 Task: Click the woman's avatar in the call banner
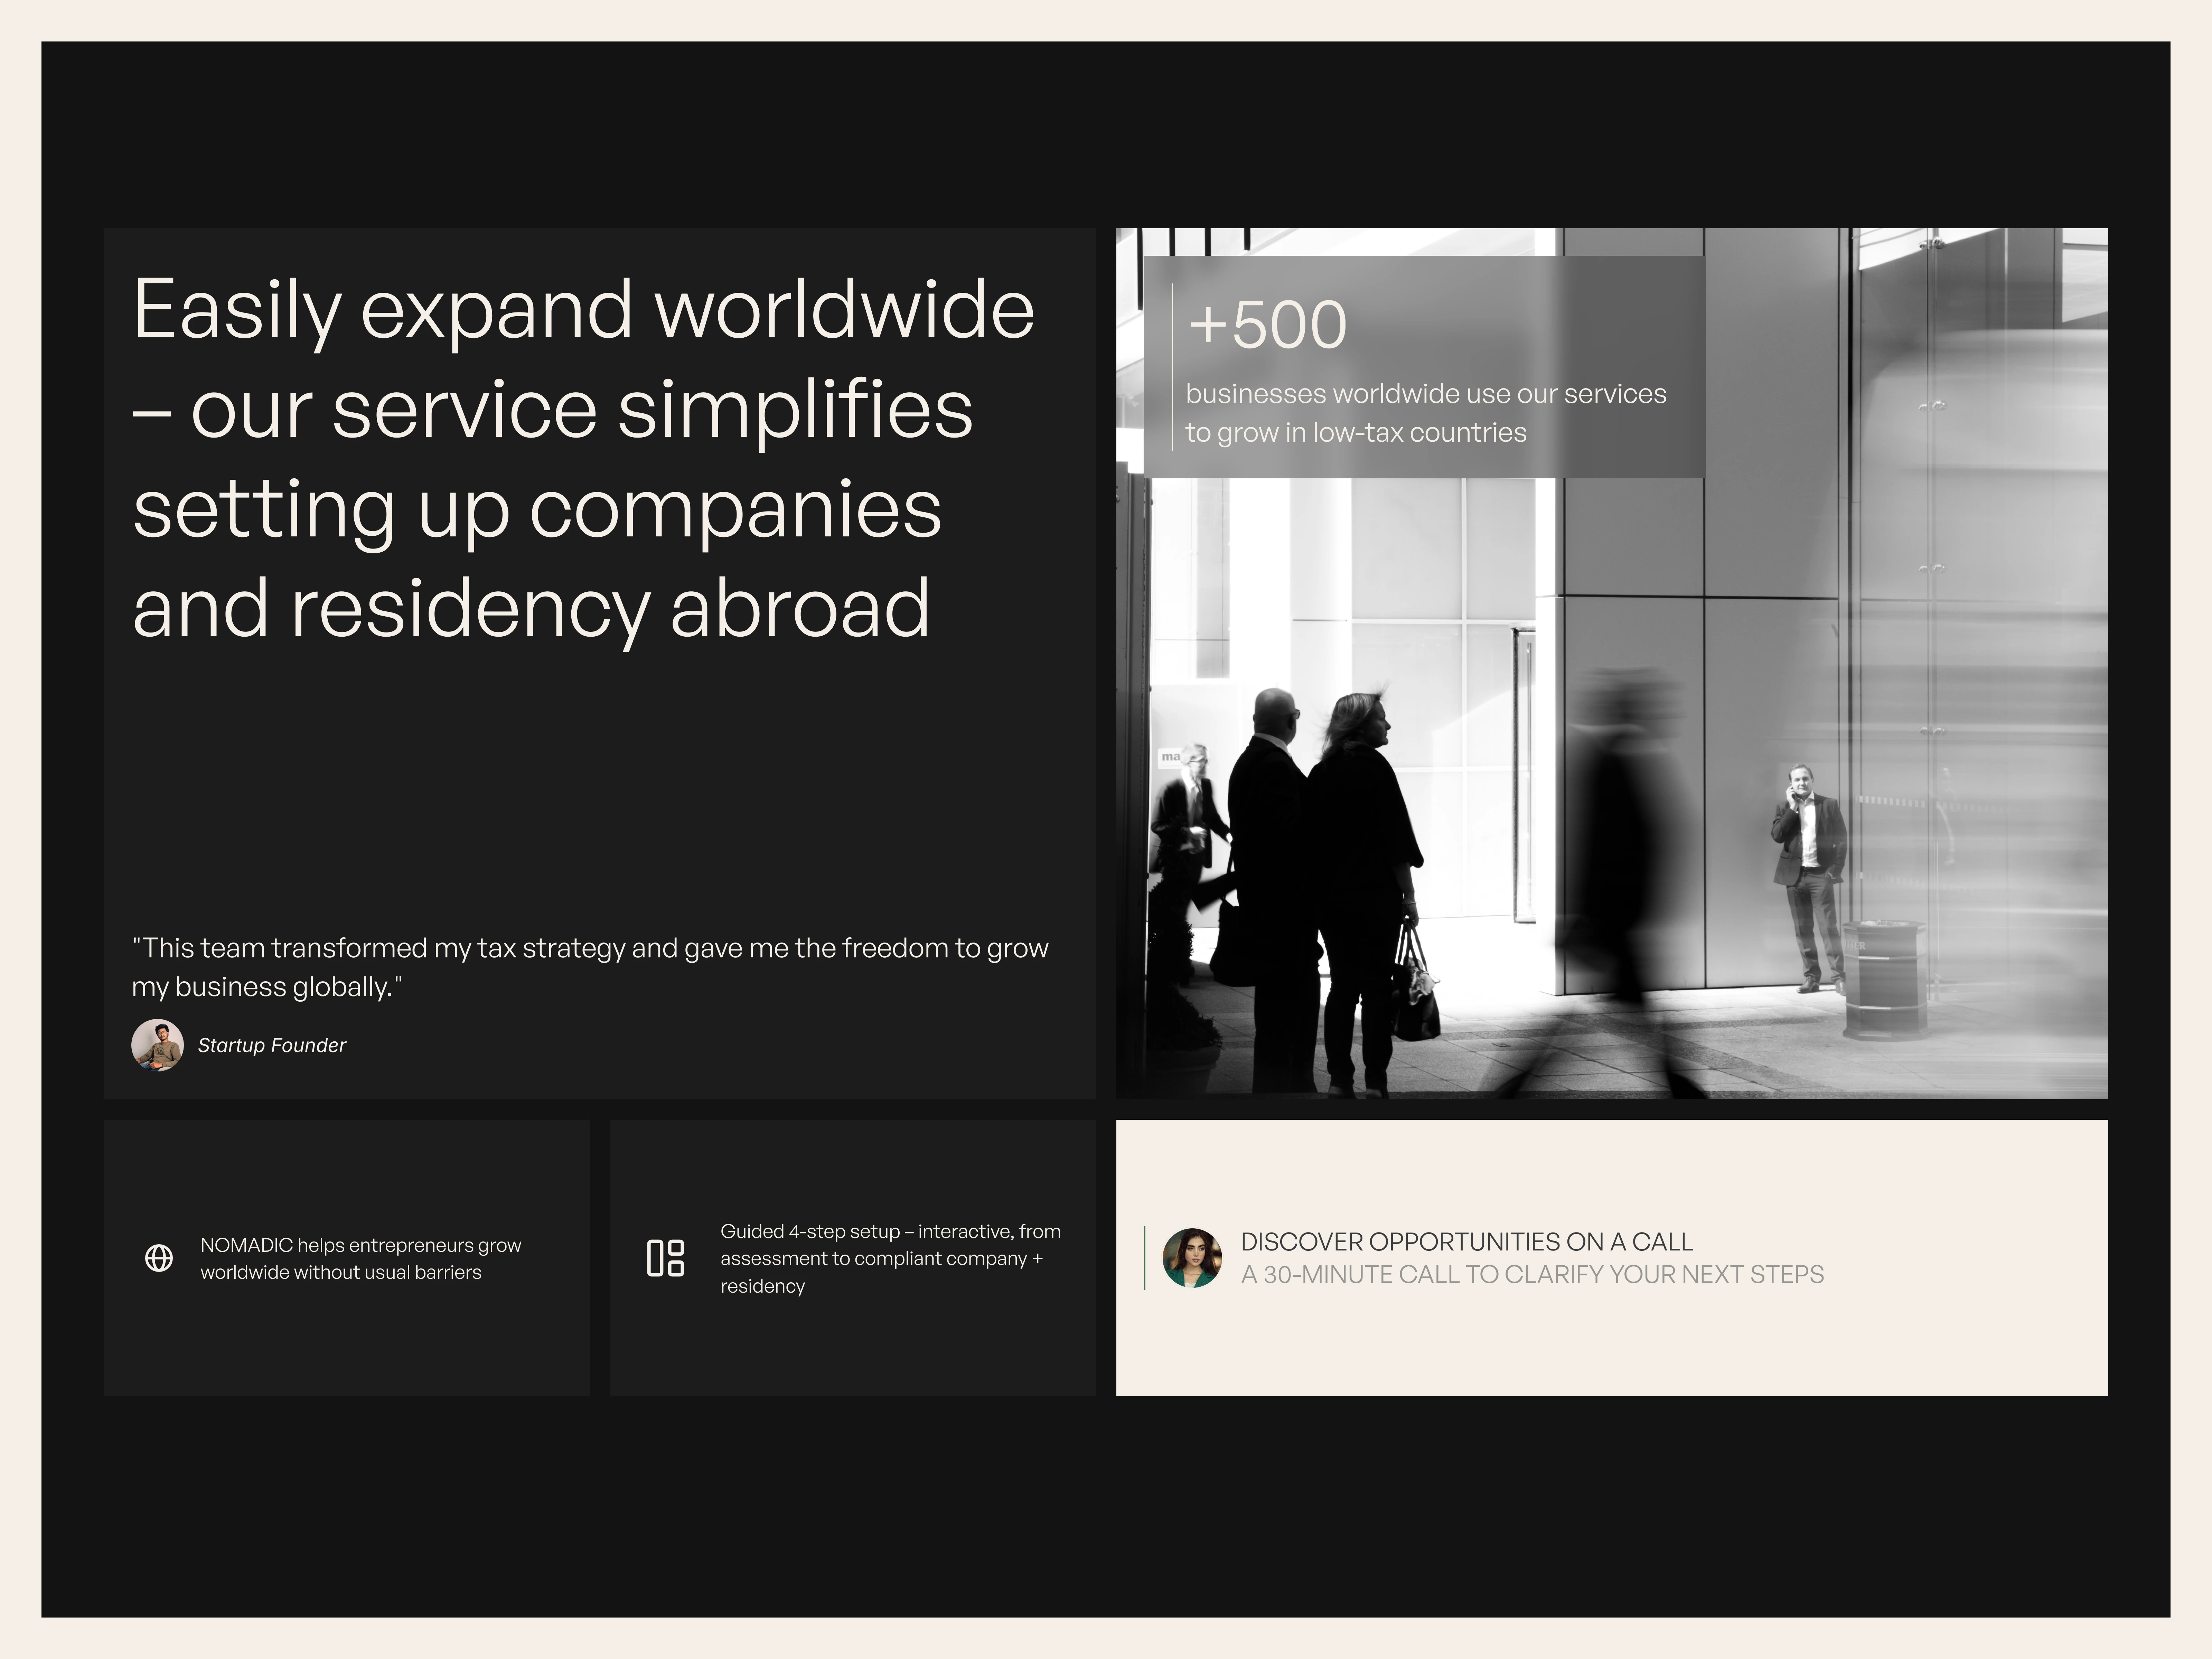[1192, 1258]
